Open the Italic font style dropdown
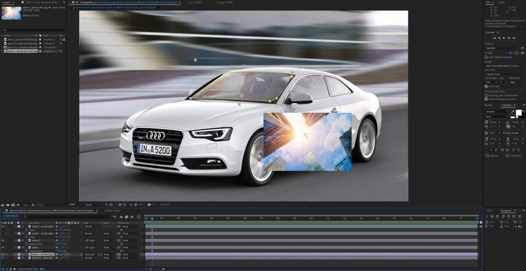 point(497,117)
